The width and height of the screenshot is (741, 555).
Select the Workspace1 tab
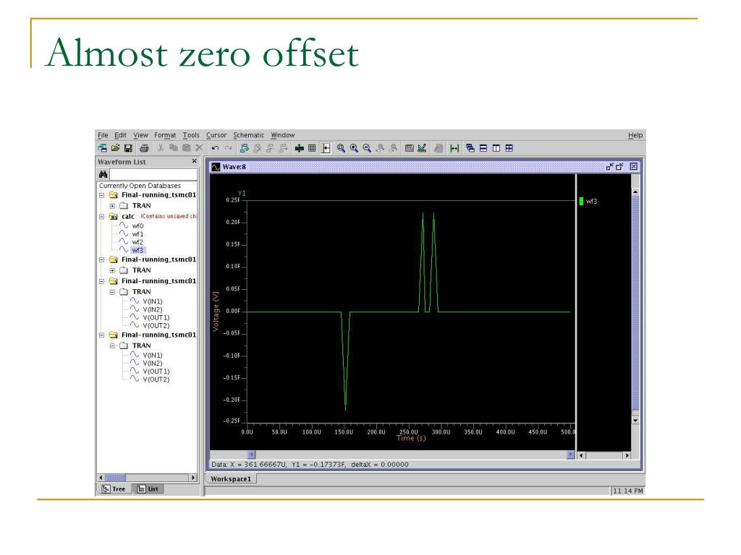(x=231, y=478)
